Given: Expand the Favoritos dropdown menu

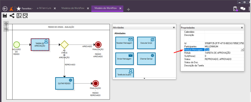Looking at the screenshot, I should [25, 8].
